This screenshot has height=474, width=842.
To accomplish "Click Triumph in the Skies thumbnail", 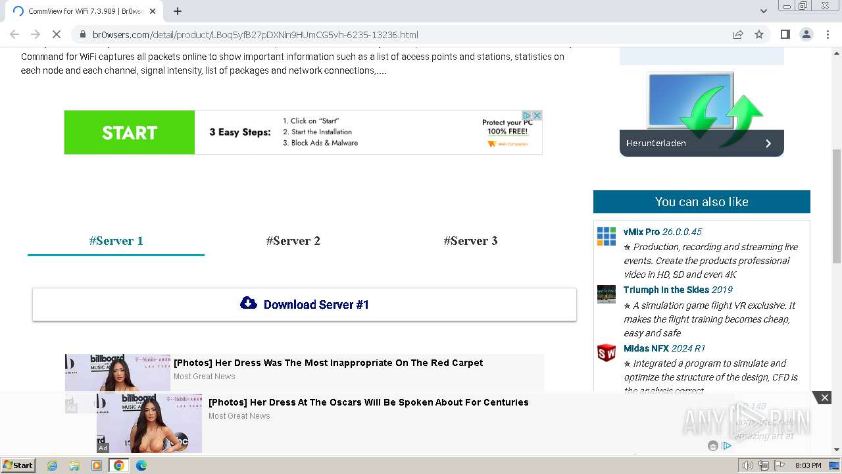I will tap(607, 294).
